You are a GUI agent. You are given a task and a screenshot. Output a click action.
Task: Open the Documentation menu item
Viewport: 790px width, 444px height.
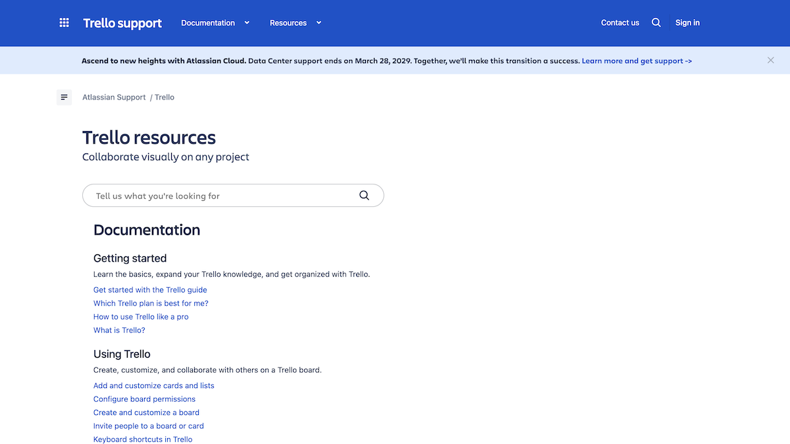click(x=207, y=22)
